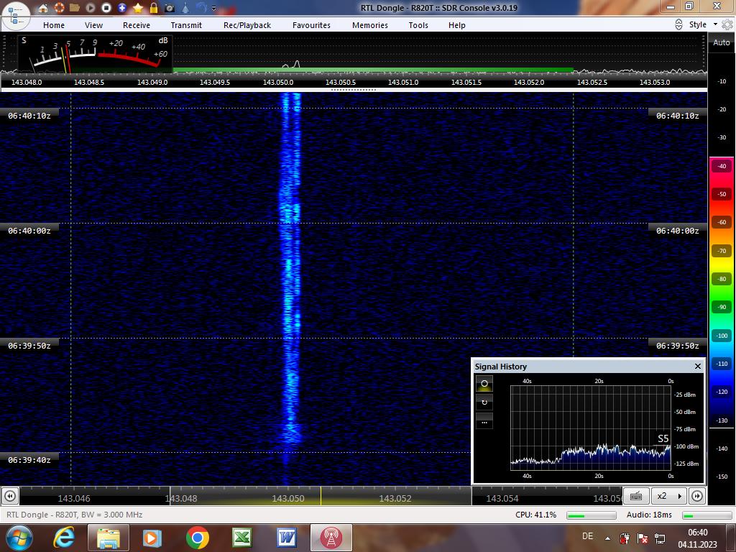736x552 pixels.
Task: Open the Favourites ribbon tab
Action: click(312, 25)
